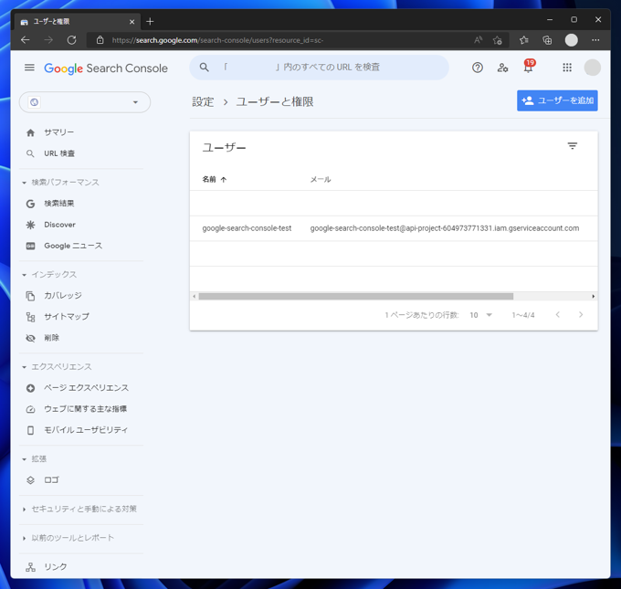Go to next page of users
This screenshot has width=621, height=589.
(581, 315)
